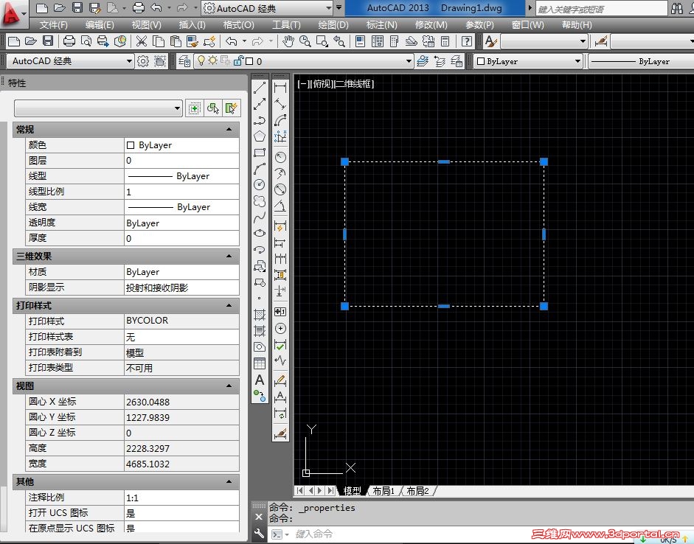Select the Rectangle draw tool
Screen dimensions: 694x544
click(260, 153)
